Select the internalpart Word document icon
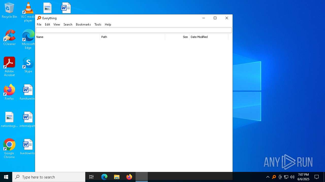This screenshot has height=182, width=325. [x=27, y=120]
